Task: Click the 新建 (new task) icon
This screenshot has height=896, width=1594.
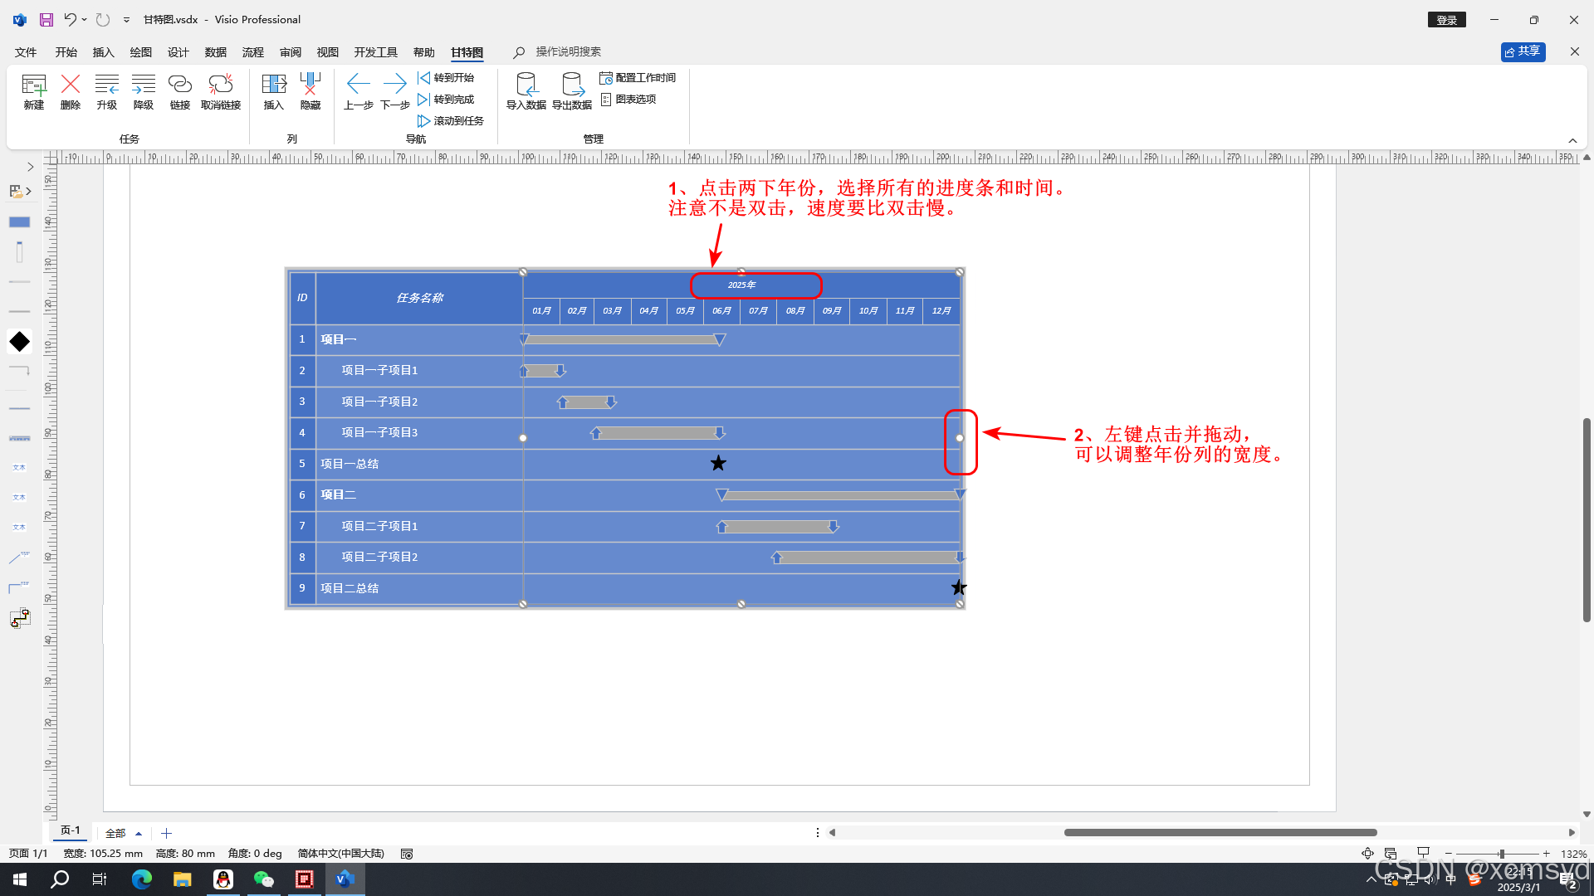Action: [34, 85]
